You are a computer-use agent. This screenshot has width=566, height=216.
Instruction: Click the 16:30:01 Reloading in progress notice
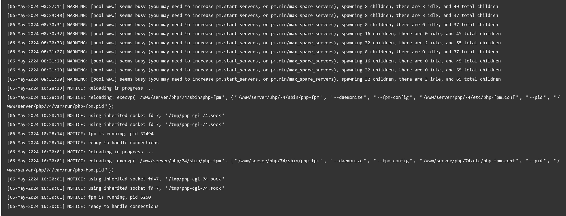click(x=80, y=152)
